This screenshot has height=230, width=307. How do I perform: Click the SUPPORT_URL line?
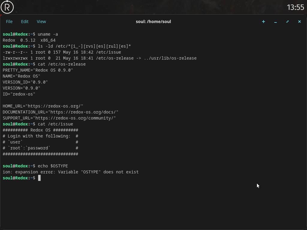[59, 118]
